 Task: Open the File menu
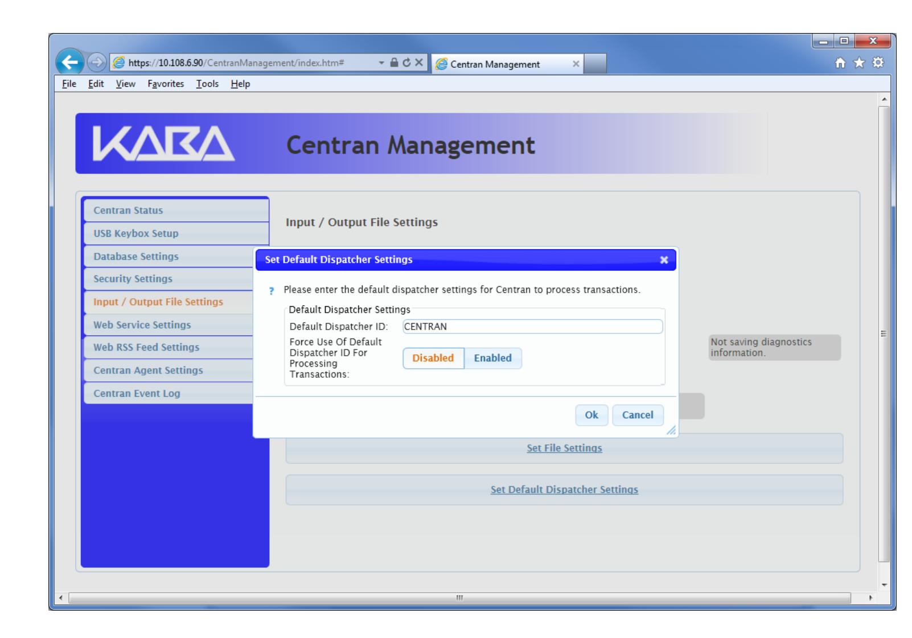[x=69, y=84]
